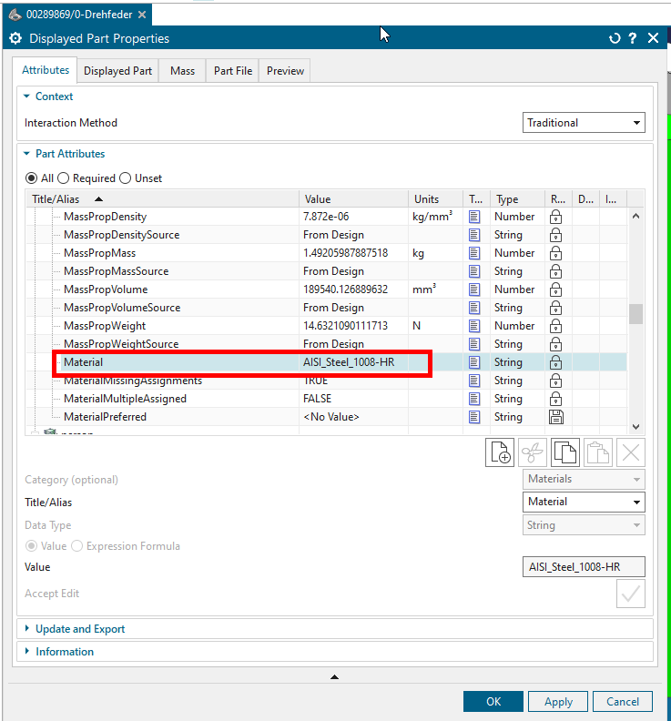This screenshot has height=721, width=671.
Task: Click the document icon in the MaterialMultipleAssigned row
Action: pyautogui.click(x=474, y=399)
